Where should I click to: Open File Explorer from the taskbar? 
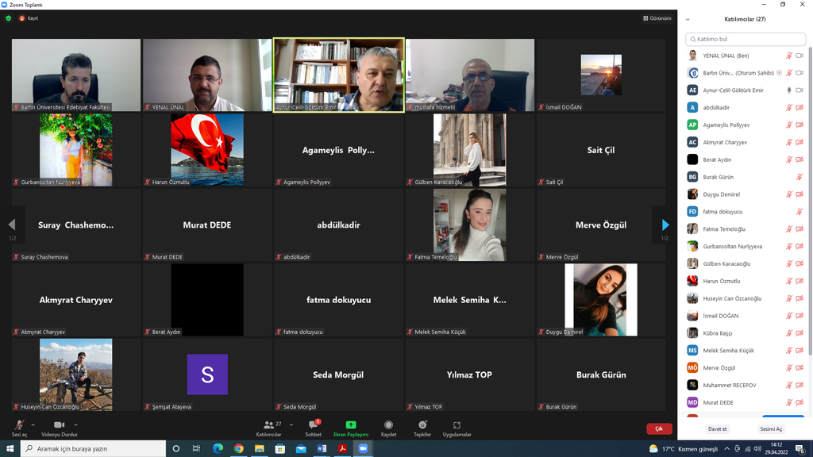pos(260,449)
